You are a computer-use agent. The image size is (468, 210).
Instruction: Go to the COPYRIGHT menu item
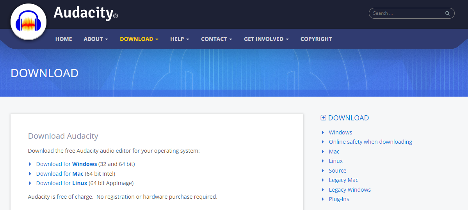click(x=316, y=39)
